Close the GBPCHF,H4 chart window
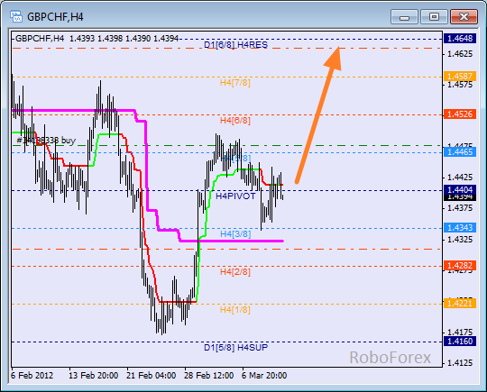 tap(464, 17)
